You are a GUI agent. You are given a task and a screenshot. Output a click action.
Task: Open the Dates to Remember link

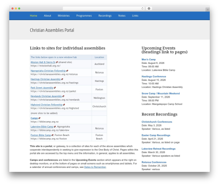(x=95, y=167)
